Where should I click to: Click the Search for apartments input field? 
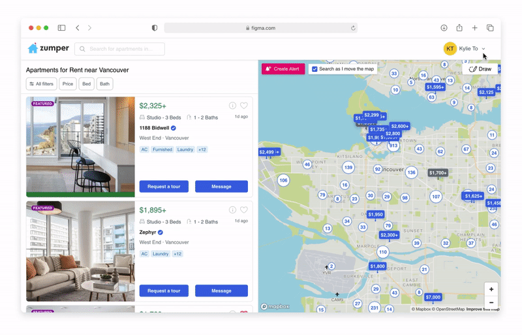coord(119,49)
